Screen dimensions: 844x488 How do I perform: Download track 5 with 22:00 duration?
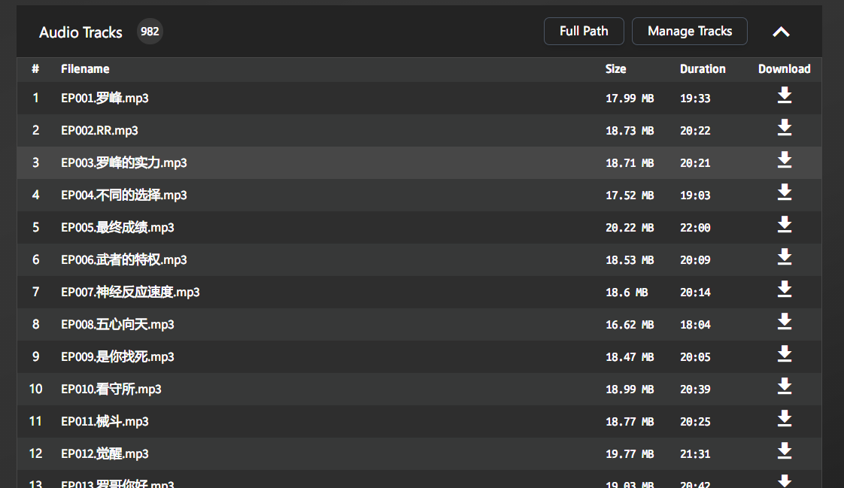pos(785,224)
